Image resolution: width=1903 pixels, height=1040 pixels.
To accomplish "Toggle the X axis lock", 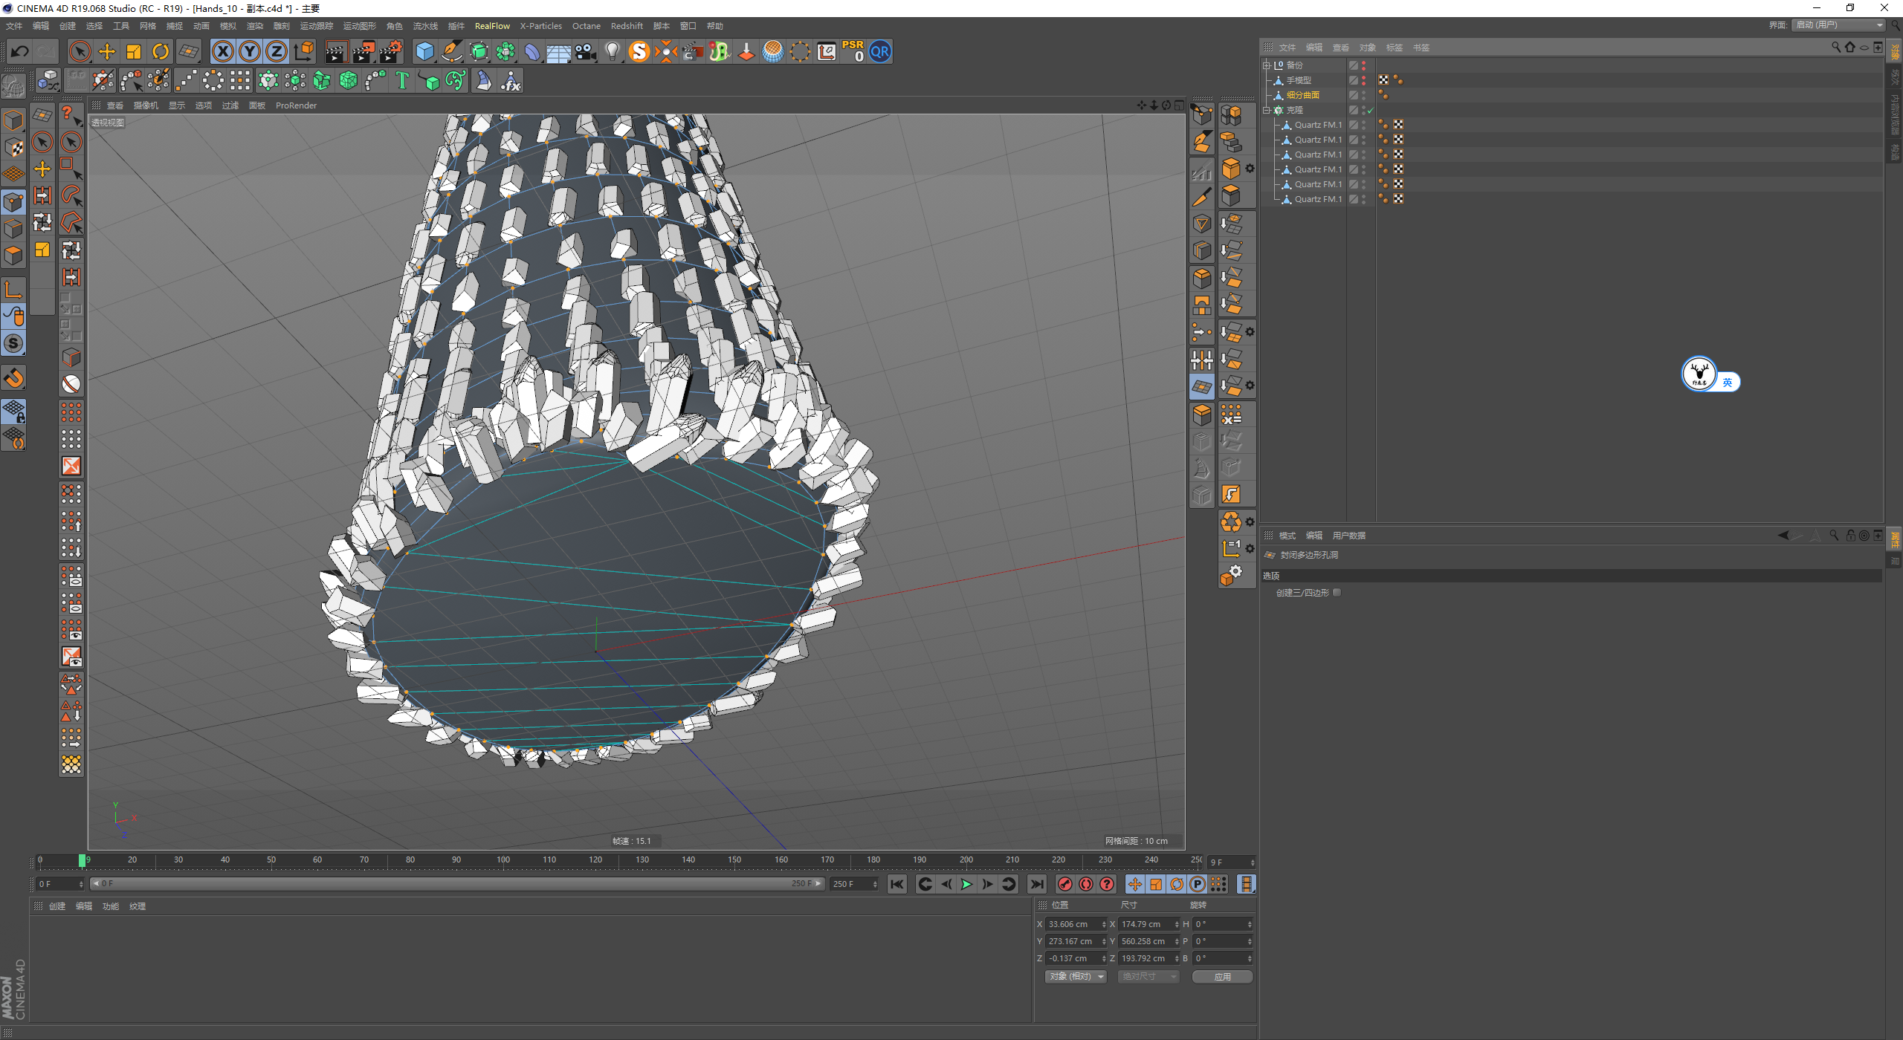I will tap(222, 52).
